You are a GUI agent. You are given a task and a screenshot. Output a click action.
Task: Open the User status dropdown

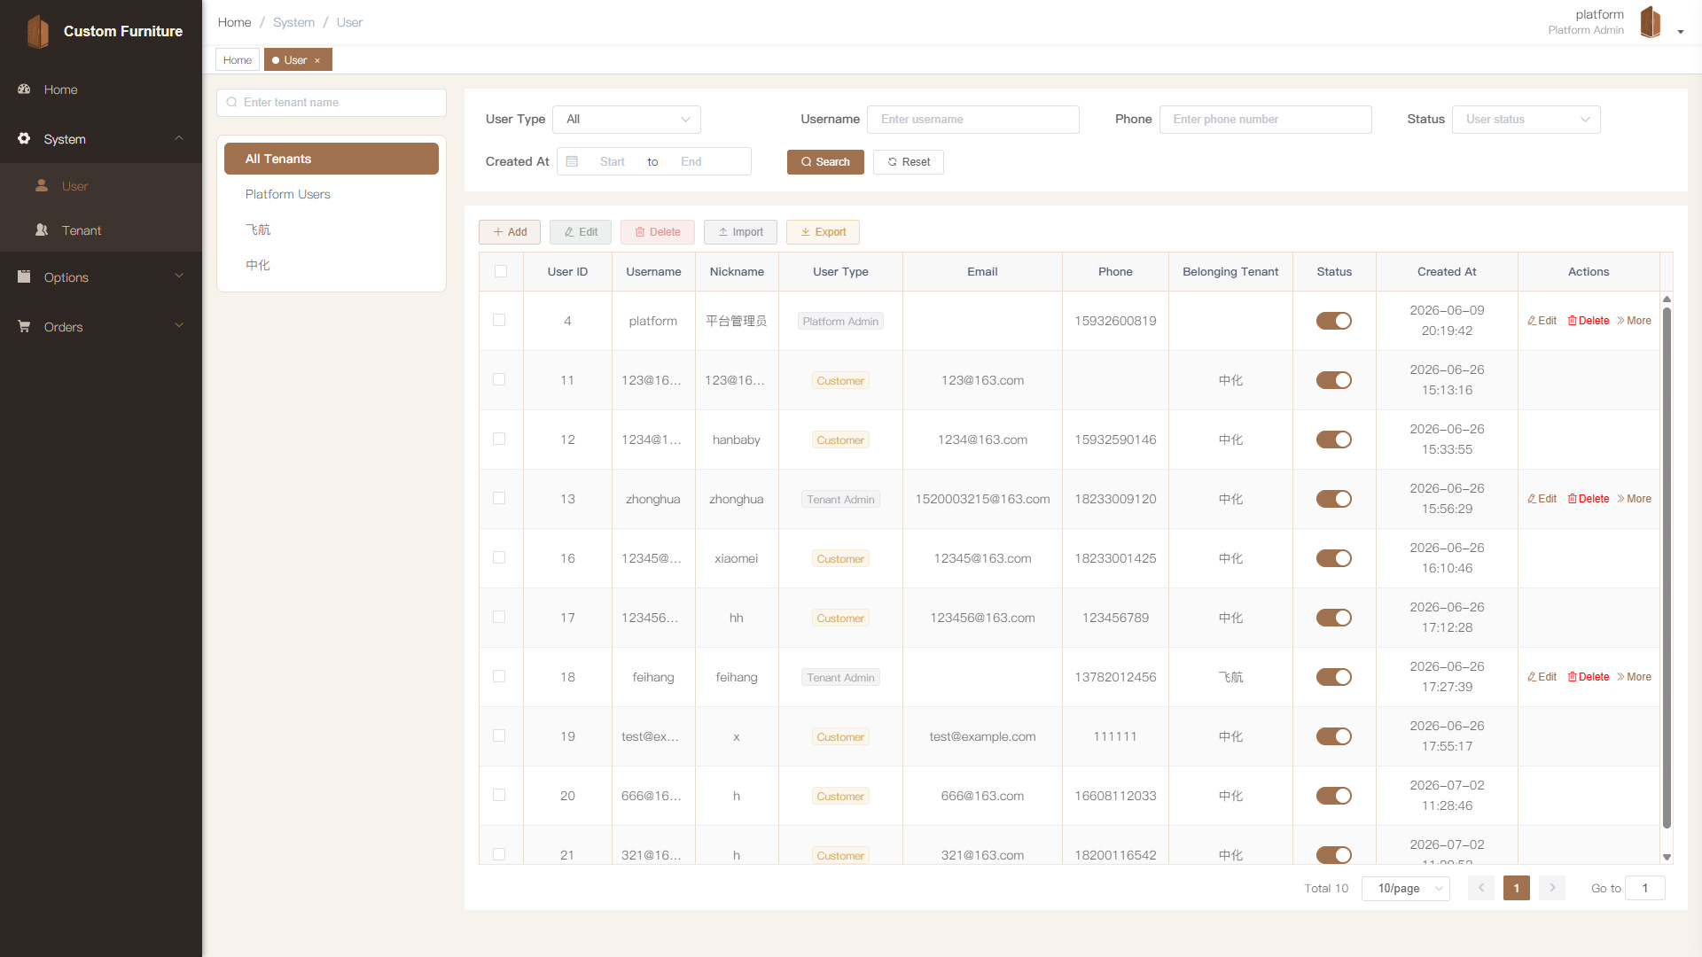click(x=1526, y=120)
